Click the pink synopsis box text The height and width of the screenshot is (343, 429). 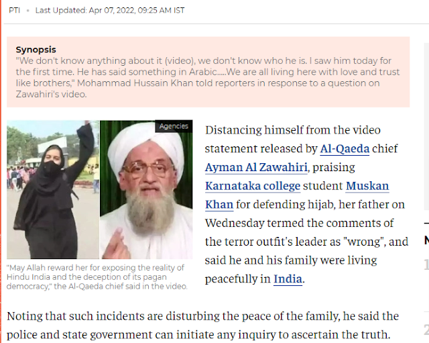[x=207, y=78]
